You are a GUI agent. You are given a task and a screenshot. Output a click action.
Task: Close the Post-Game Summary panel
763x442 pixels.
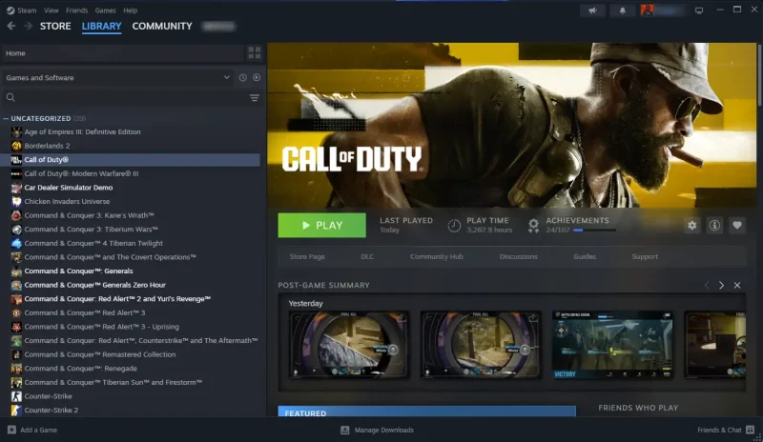[737, 286]
